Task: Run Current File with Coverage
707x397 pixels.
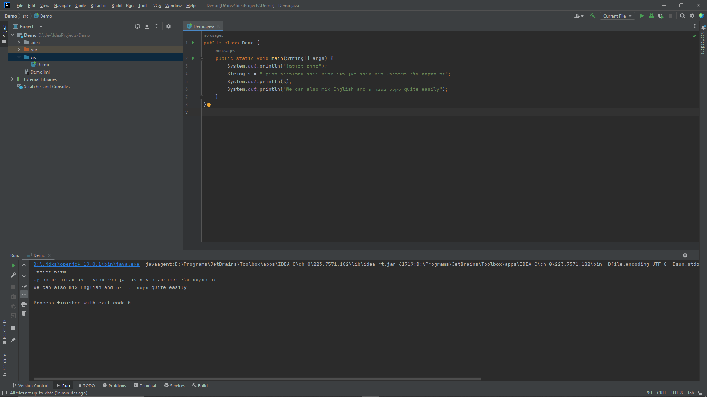Action: pos(661,16)
